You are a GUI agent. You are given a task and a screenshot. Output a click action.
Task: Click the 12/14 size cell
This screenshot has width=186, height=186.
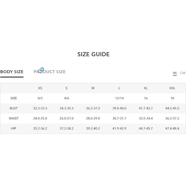(119, 98)
